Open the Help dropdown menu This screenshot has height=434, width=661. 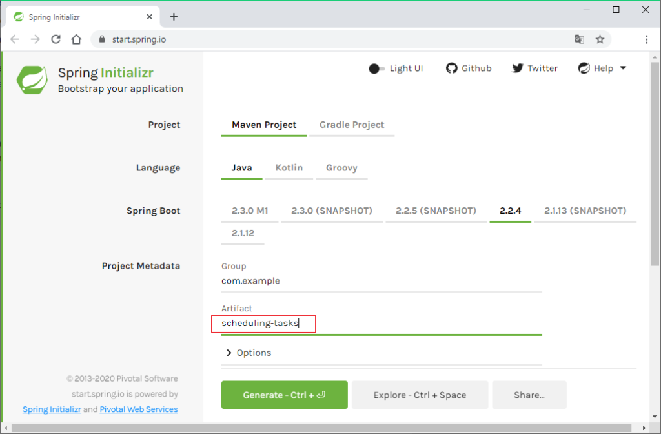pyautogui.click(x=622, y=68)
